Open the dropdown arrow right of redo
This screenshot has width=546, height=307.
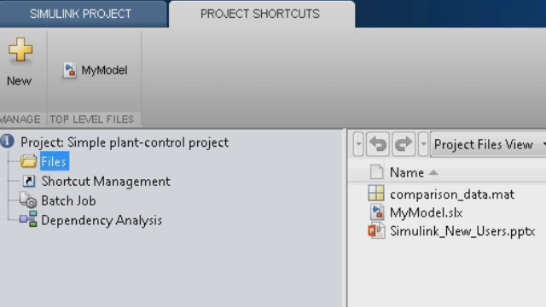click(x=423, y=144)
